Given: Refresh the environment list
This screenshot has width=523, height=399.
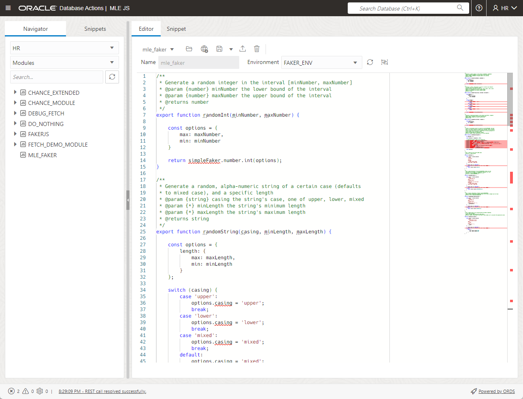Looking at the screenshot, I should click(370, 62).
